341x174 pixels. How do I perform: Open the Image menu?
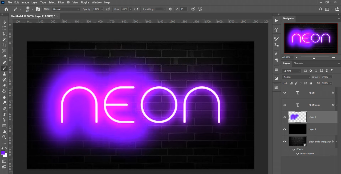[25, 2]
